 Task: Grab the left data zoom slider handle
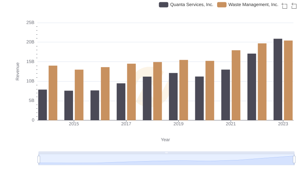[39, 160]
